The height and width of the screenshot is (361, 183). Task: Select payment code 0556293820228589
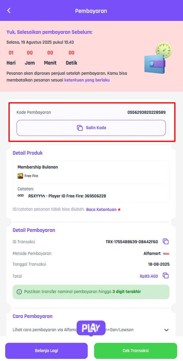pos(146,112)
